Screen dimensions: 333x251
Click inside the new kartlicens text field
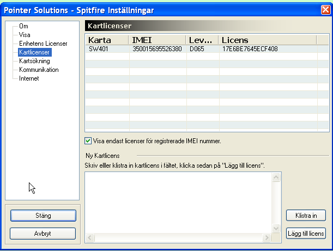[x=178, y=203]
